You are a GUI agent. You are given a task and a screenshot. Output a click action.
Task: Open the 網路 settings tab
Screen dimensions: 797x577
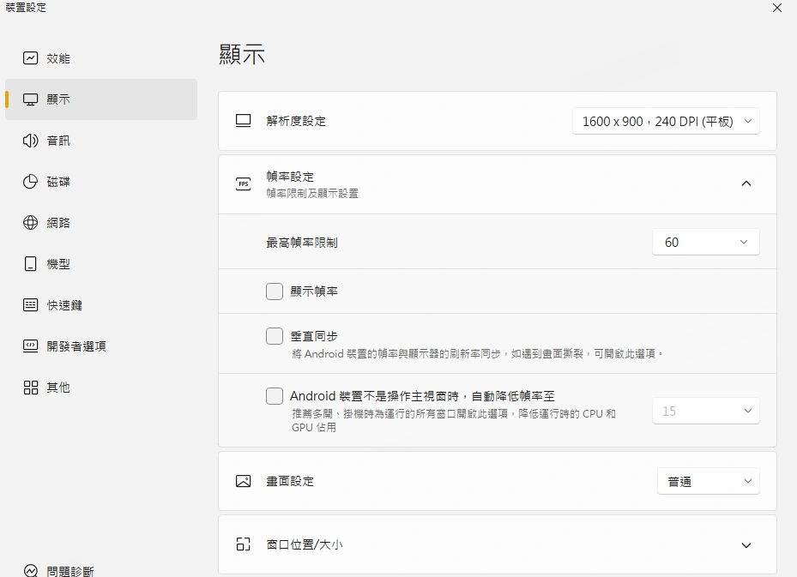pos(101,222)
